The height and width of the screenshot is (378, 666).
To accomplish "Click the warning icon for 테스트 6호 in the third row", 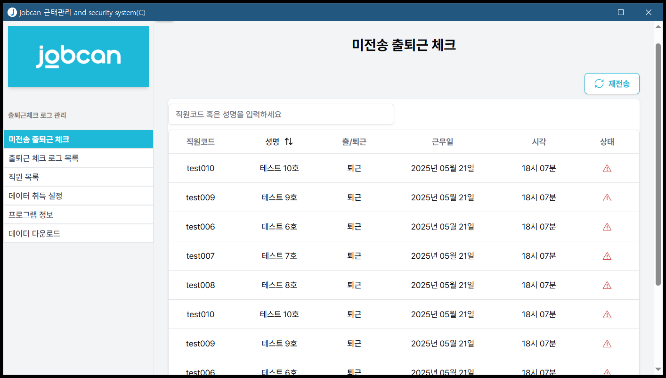I will coord(607,227).
